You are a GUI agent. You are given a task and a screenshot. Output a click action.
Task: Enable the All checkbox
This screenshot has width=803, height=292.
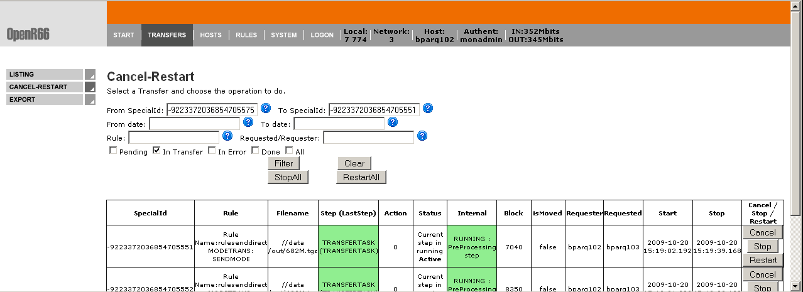point(289,151)
